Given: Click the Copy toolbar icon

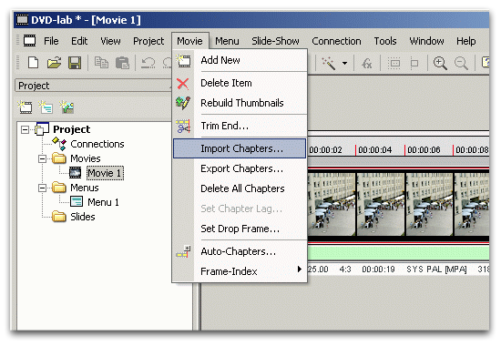Looking at the screenshot, I should 101,63.
